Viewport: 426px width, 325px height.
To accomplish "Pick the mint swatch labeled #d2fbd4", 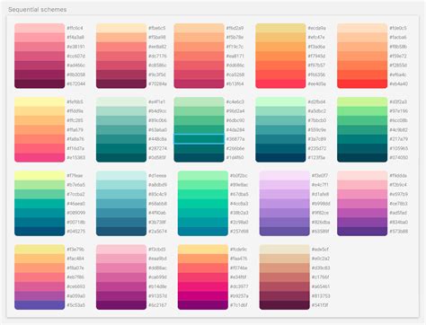I will point(280,102).
